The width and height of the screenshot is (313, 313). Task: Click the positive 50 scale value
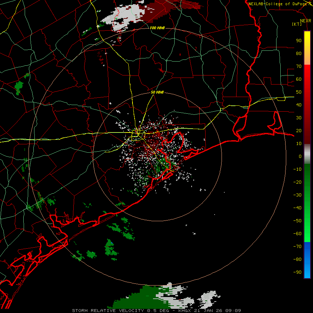click(299, 92)
